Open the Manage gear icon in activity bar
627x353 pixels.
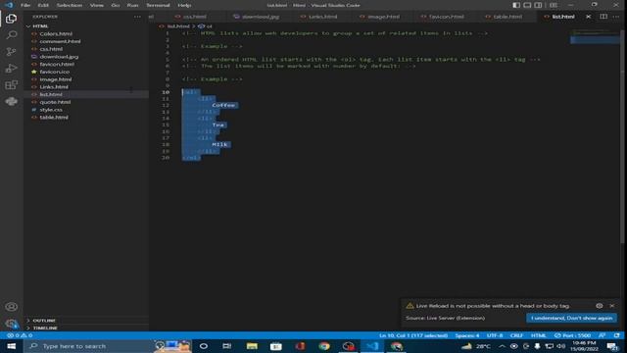(x=11, y=323)
